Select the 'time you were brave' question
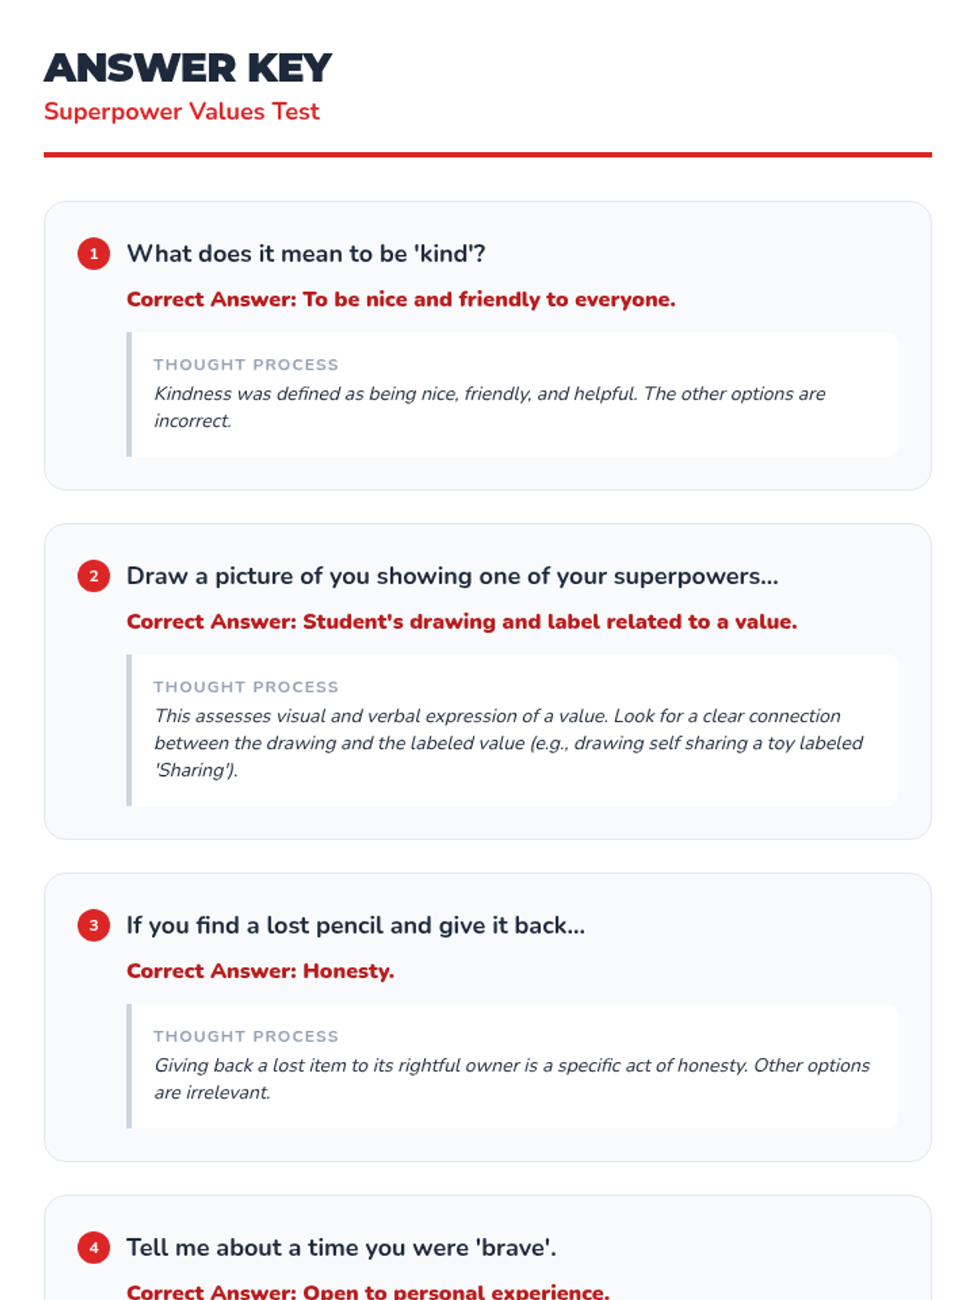The width and height of the screenshot is (975, 1300). [x=341, y=1248]
